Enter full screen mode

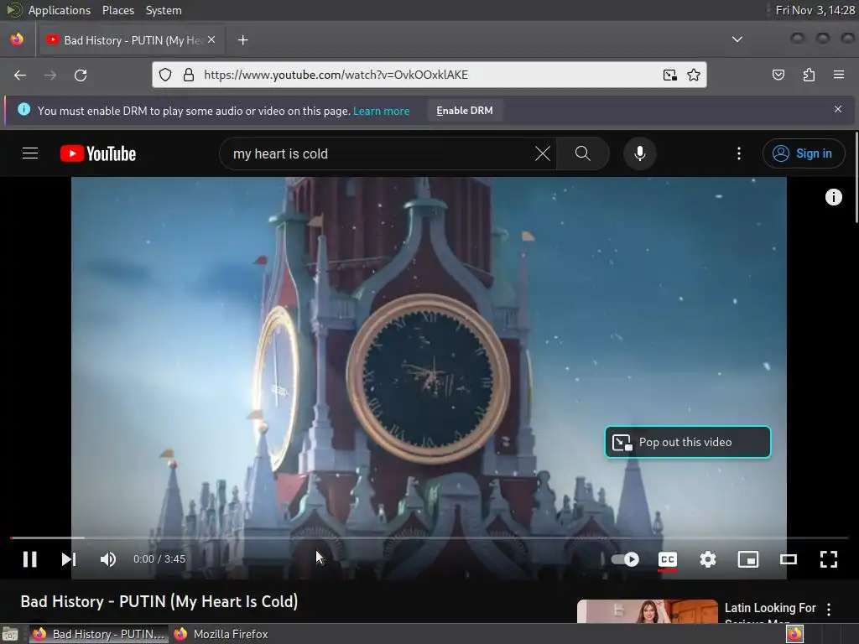(828, 559)
